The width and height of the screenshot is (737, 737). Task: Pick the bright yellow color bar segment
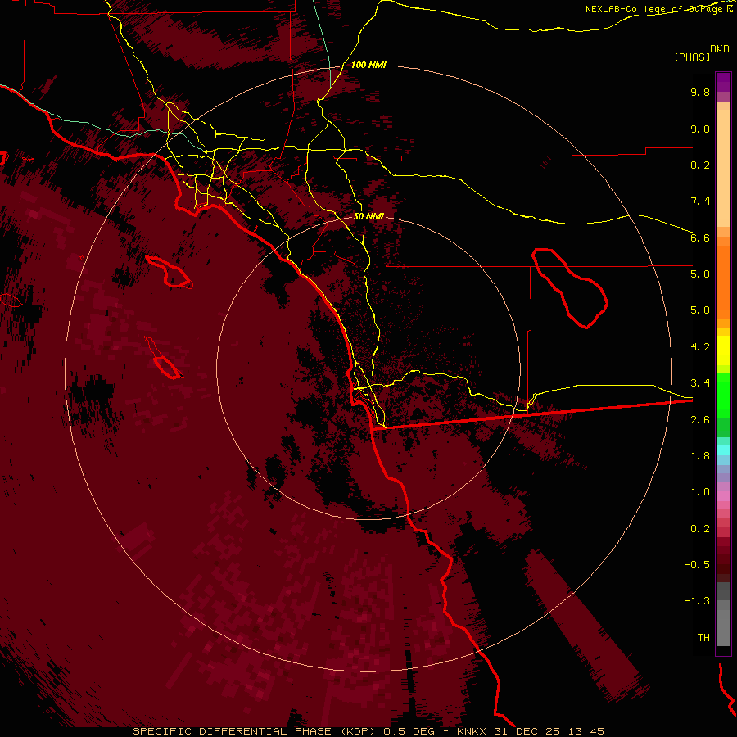point(723,350)
